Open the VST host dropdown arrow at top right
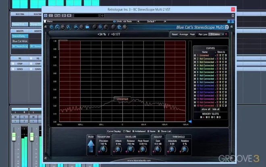This screenshot has width=266, height=167. click(x=233, y=15)
